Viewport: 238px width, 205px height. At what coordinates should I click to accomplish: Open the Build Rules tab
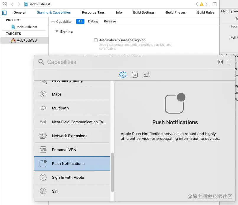pos(206,12)
